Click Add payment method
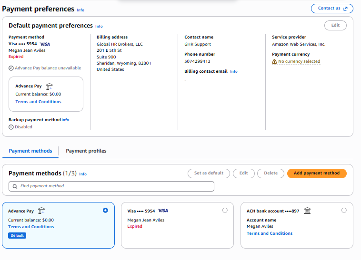The width and height of the screenshot is (361, 260). click(x=317, y=173)
